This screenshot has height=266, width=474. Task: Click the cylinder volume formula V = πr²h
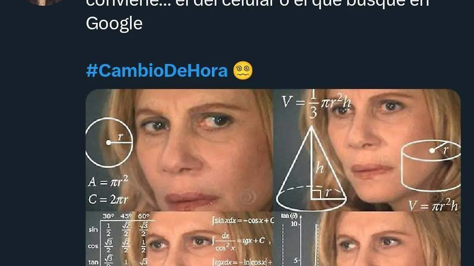click(x=433, y=205)
